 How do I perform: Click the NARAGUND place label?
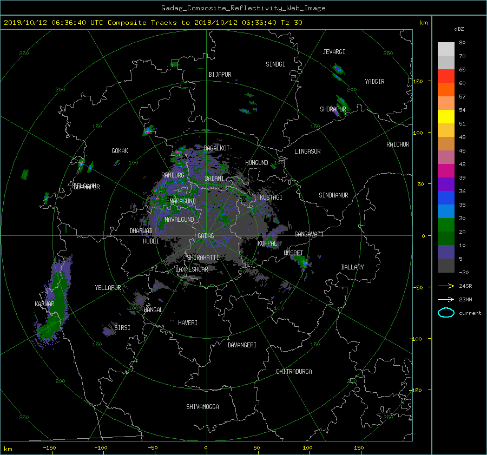[x=183, y=201]
